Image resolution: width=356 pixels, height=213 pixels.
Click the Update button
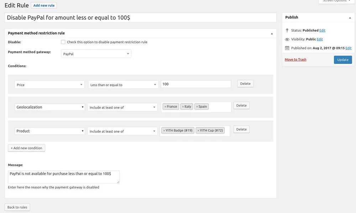(342, 60)
